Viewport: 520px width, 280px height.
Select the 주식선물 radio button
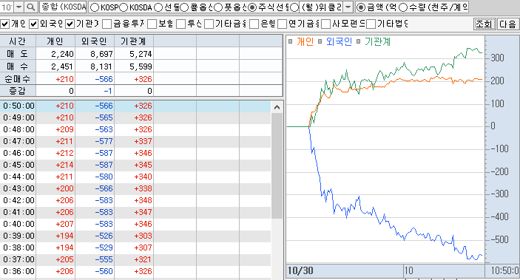coord(252,7)
